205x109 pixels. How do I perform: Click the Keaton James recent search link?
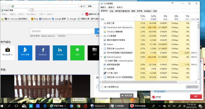coord(48,36)
